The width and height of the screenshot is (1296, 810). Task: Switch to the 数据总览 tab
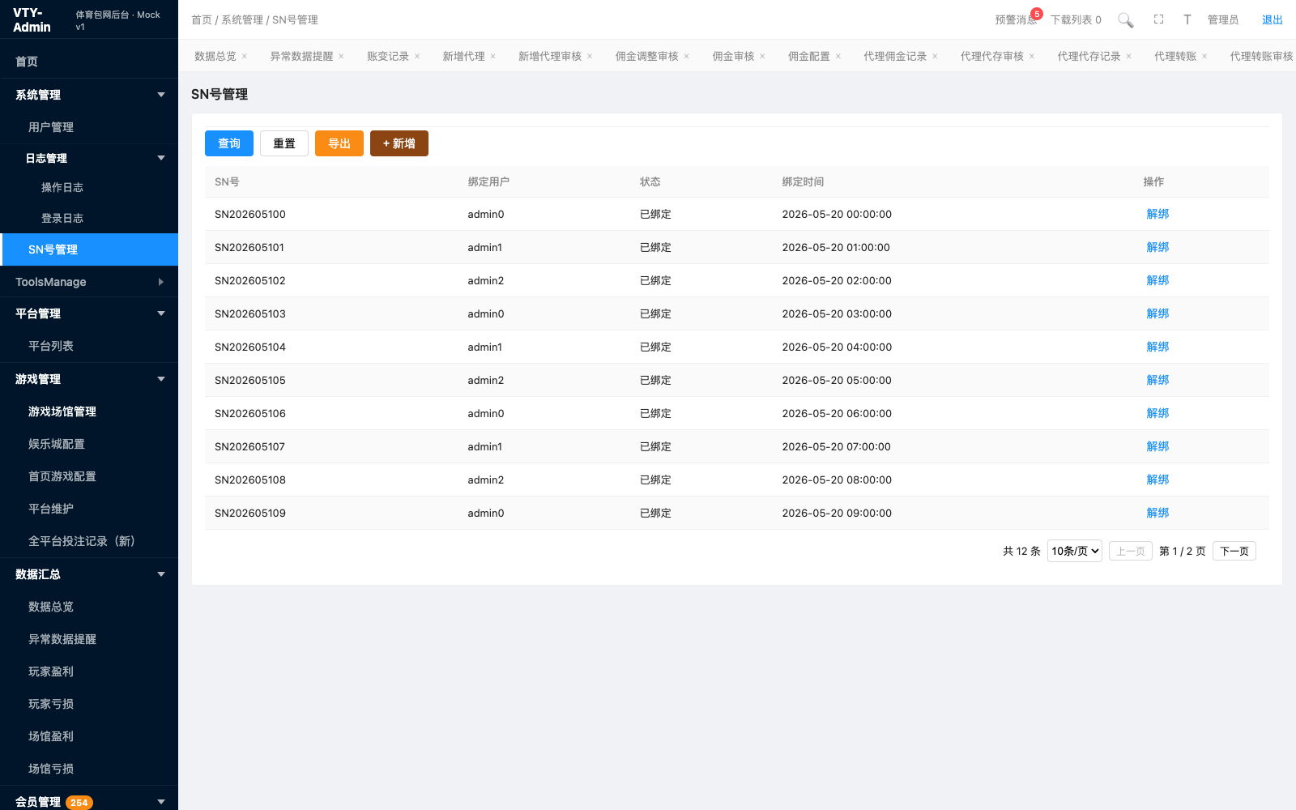tap(215, 57)
